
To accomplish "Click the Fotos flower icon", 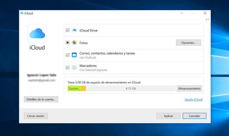I will point(74,43).
